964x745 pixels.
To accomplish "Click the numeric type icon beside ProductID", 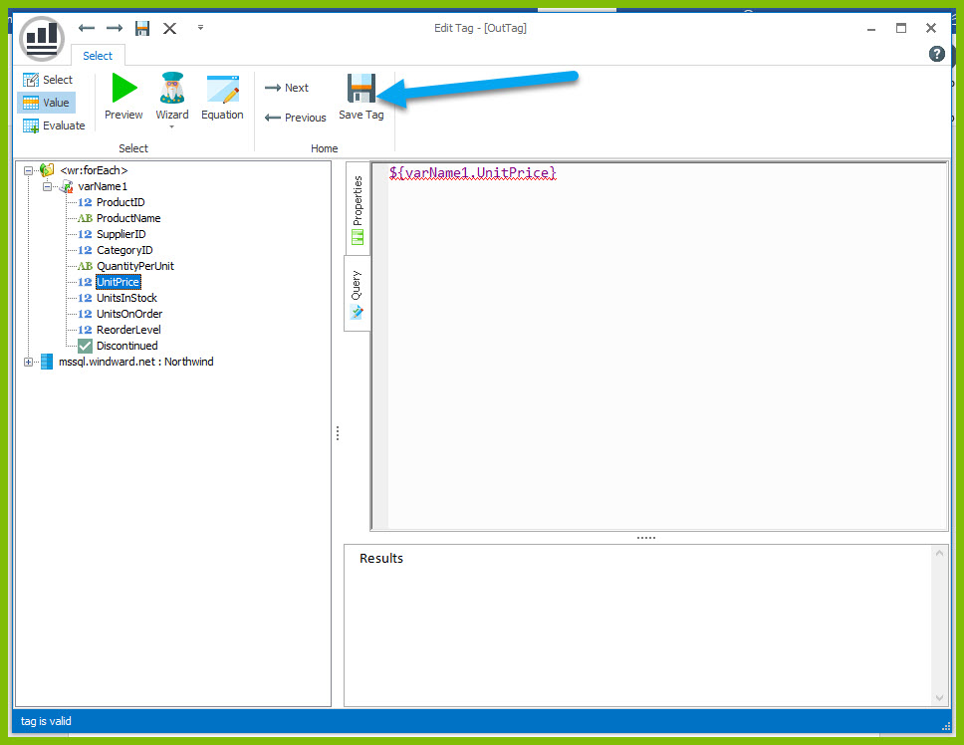I will (85, 202).
